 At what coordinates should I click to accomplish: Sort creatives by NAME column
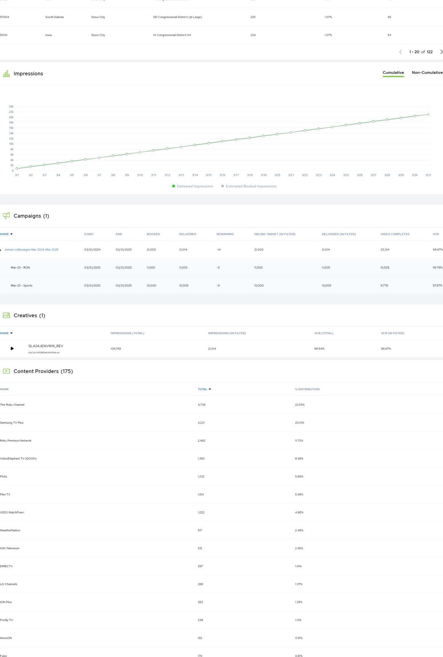click(6, 333)
